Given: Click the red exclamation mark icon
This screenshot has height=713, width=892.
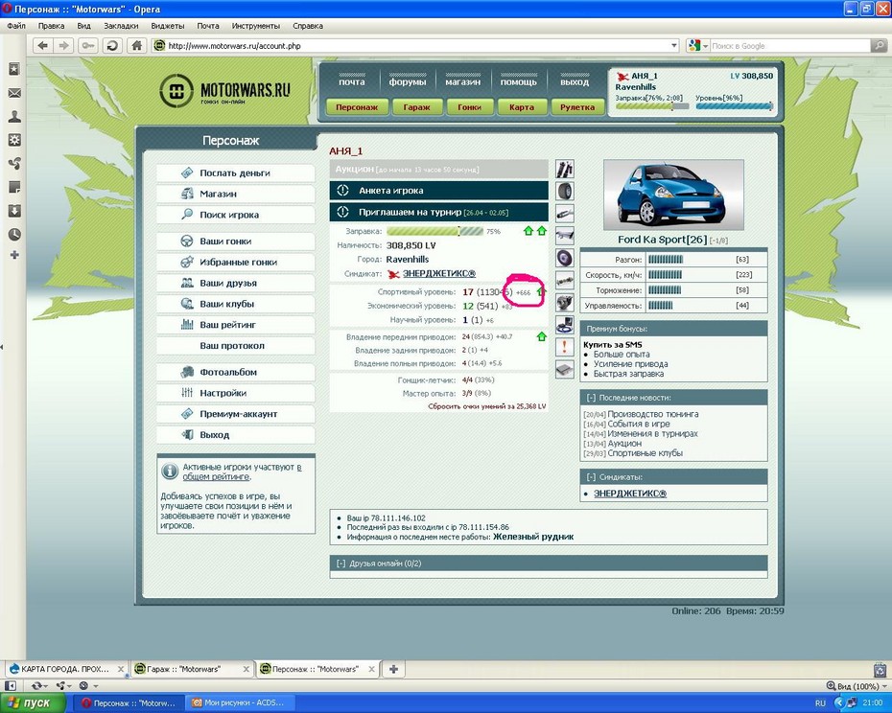Looking at the screenshot, I should click(564, 347).
